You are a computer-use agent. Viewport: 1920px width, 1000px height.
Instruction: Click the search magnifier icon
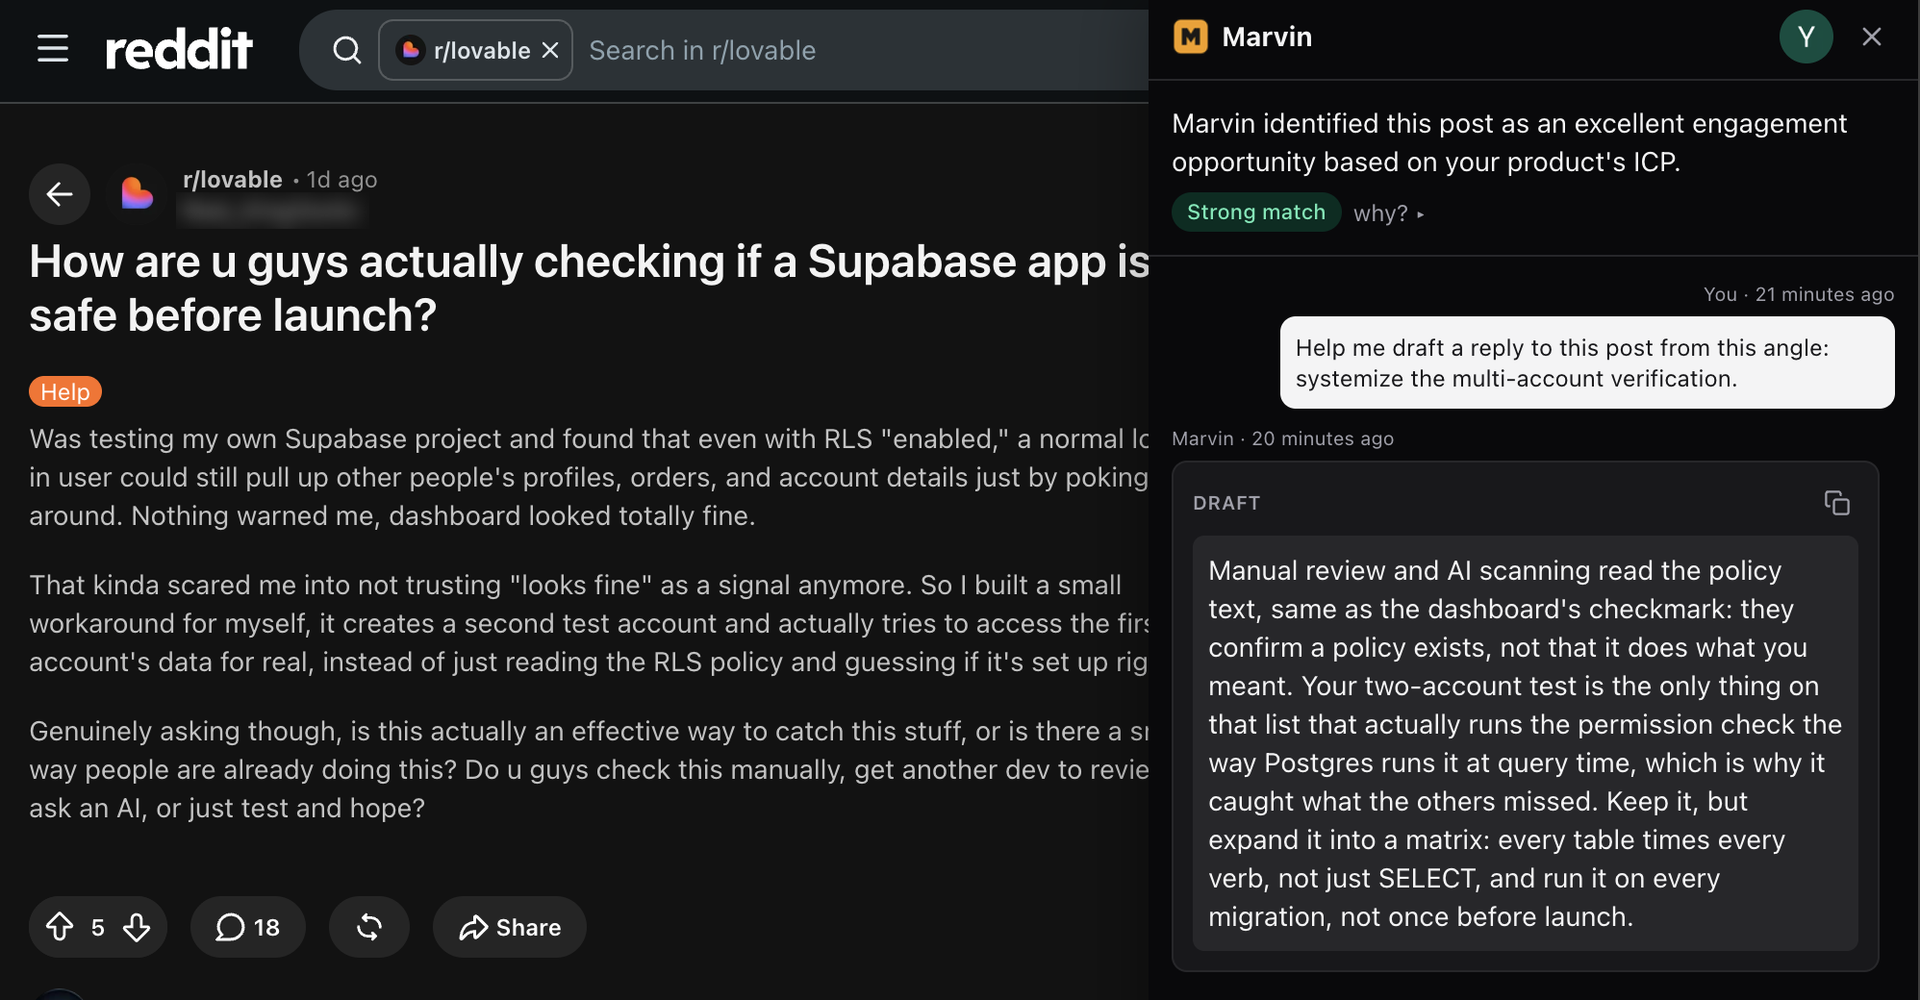[x=347, y=50]
